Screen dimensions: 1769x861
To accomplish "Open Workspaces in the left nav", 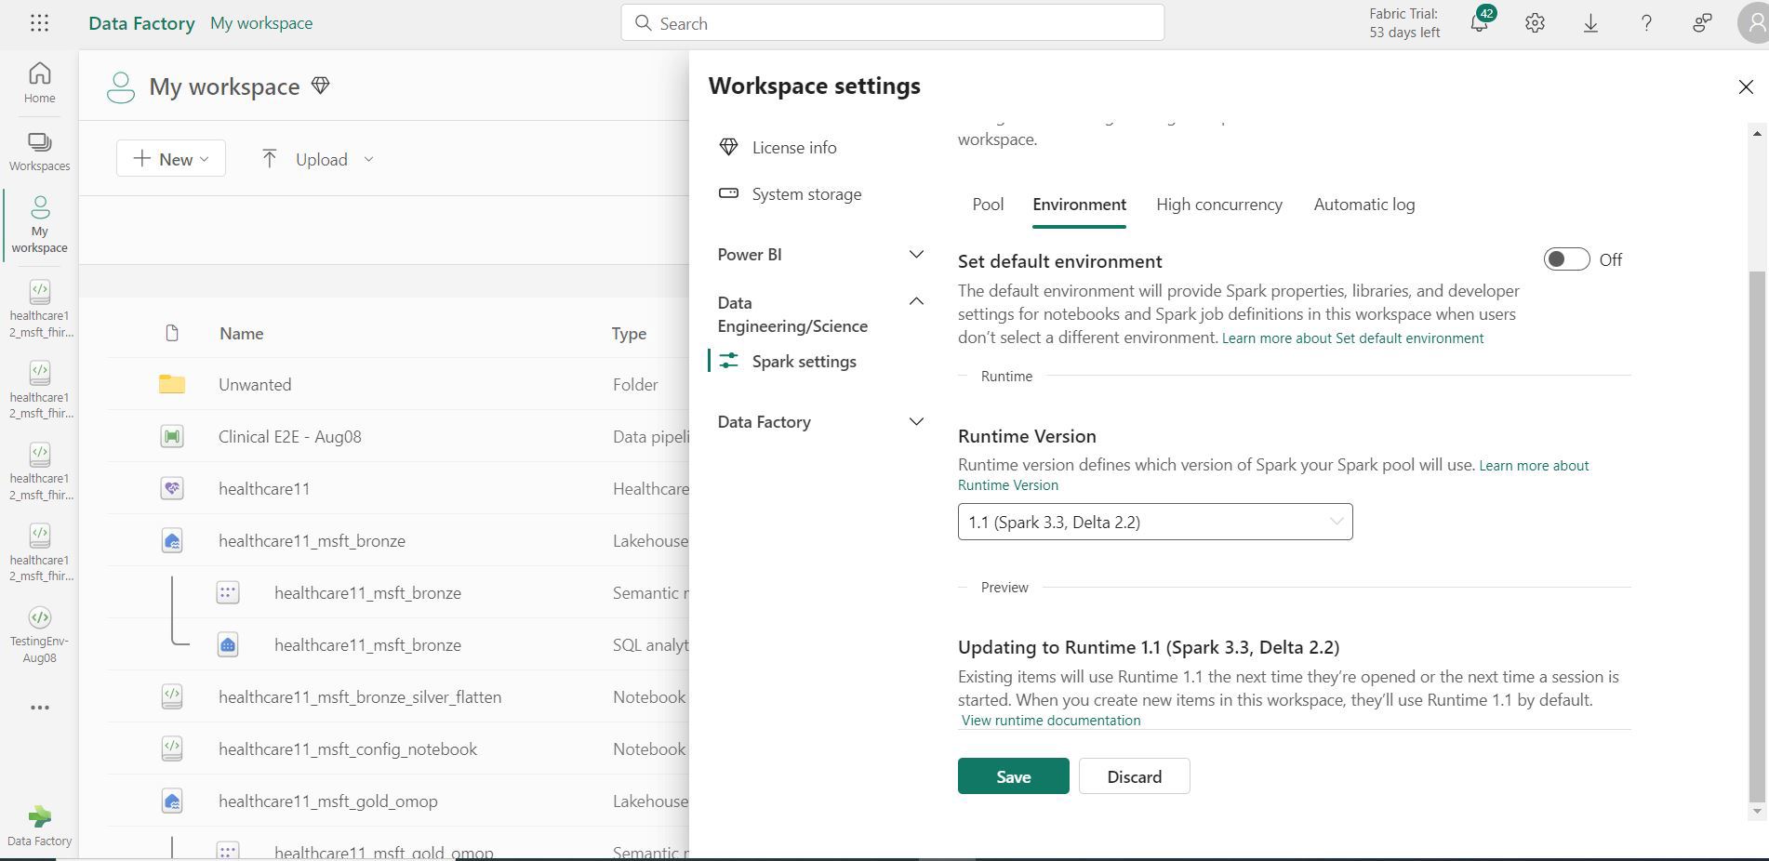I will pos(39,152).
